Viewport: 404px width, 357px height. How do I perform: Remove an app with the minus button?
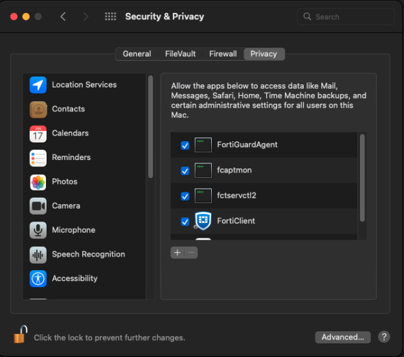click(x=191, y=253)
